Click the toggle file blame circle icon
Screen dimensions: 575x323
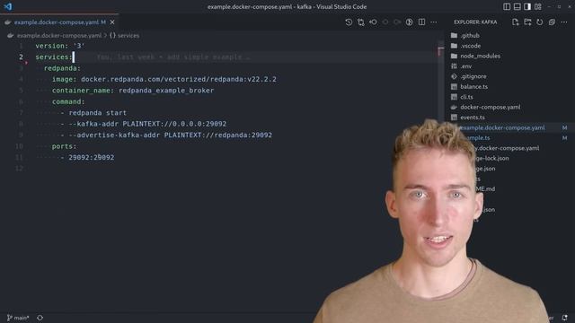tap(410, 22)
